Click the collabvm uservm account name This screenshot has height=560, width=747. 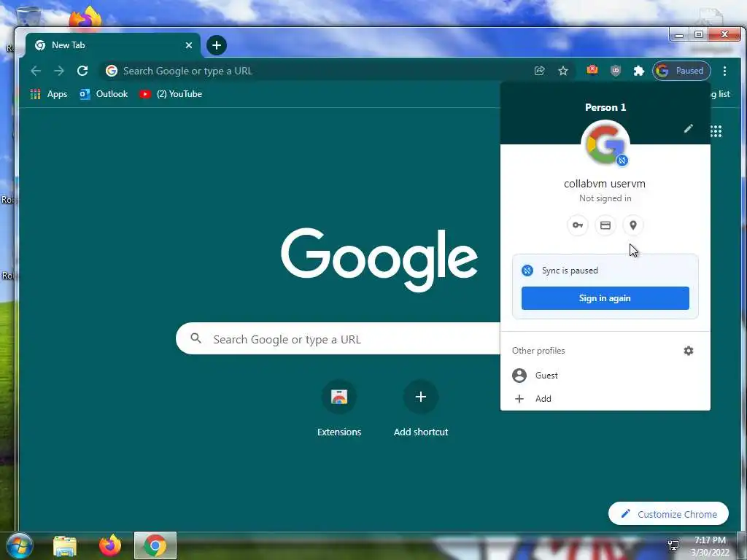click(605, 184)
